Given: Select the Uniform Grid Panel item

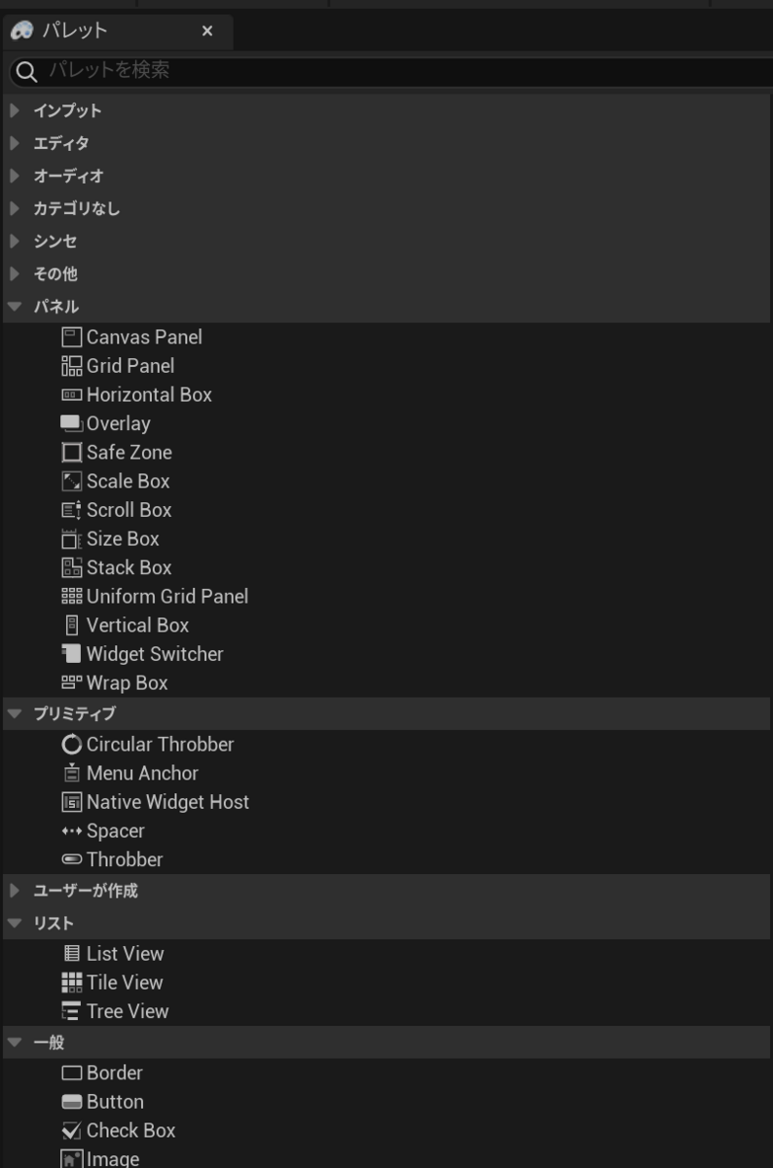Looking at the screenshot, I should (x=166, y=597).
